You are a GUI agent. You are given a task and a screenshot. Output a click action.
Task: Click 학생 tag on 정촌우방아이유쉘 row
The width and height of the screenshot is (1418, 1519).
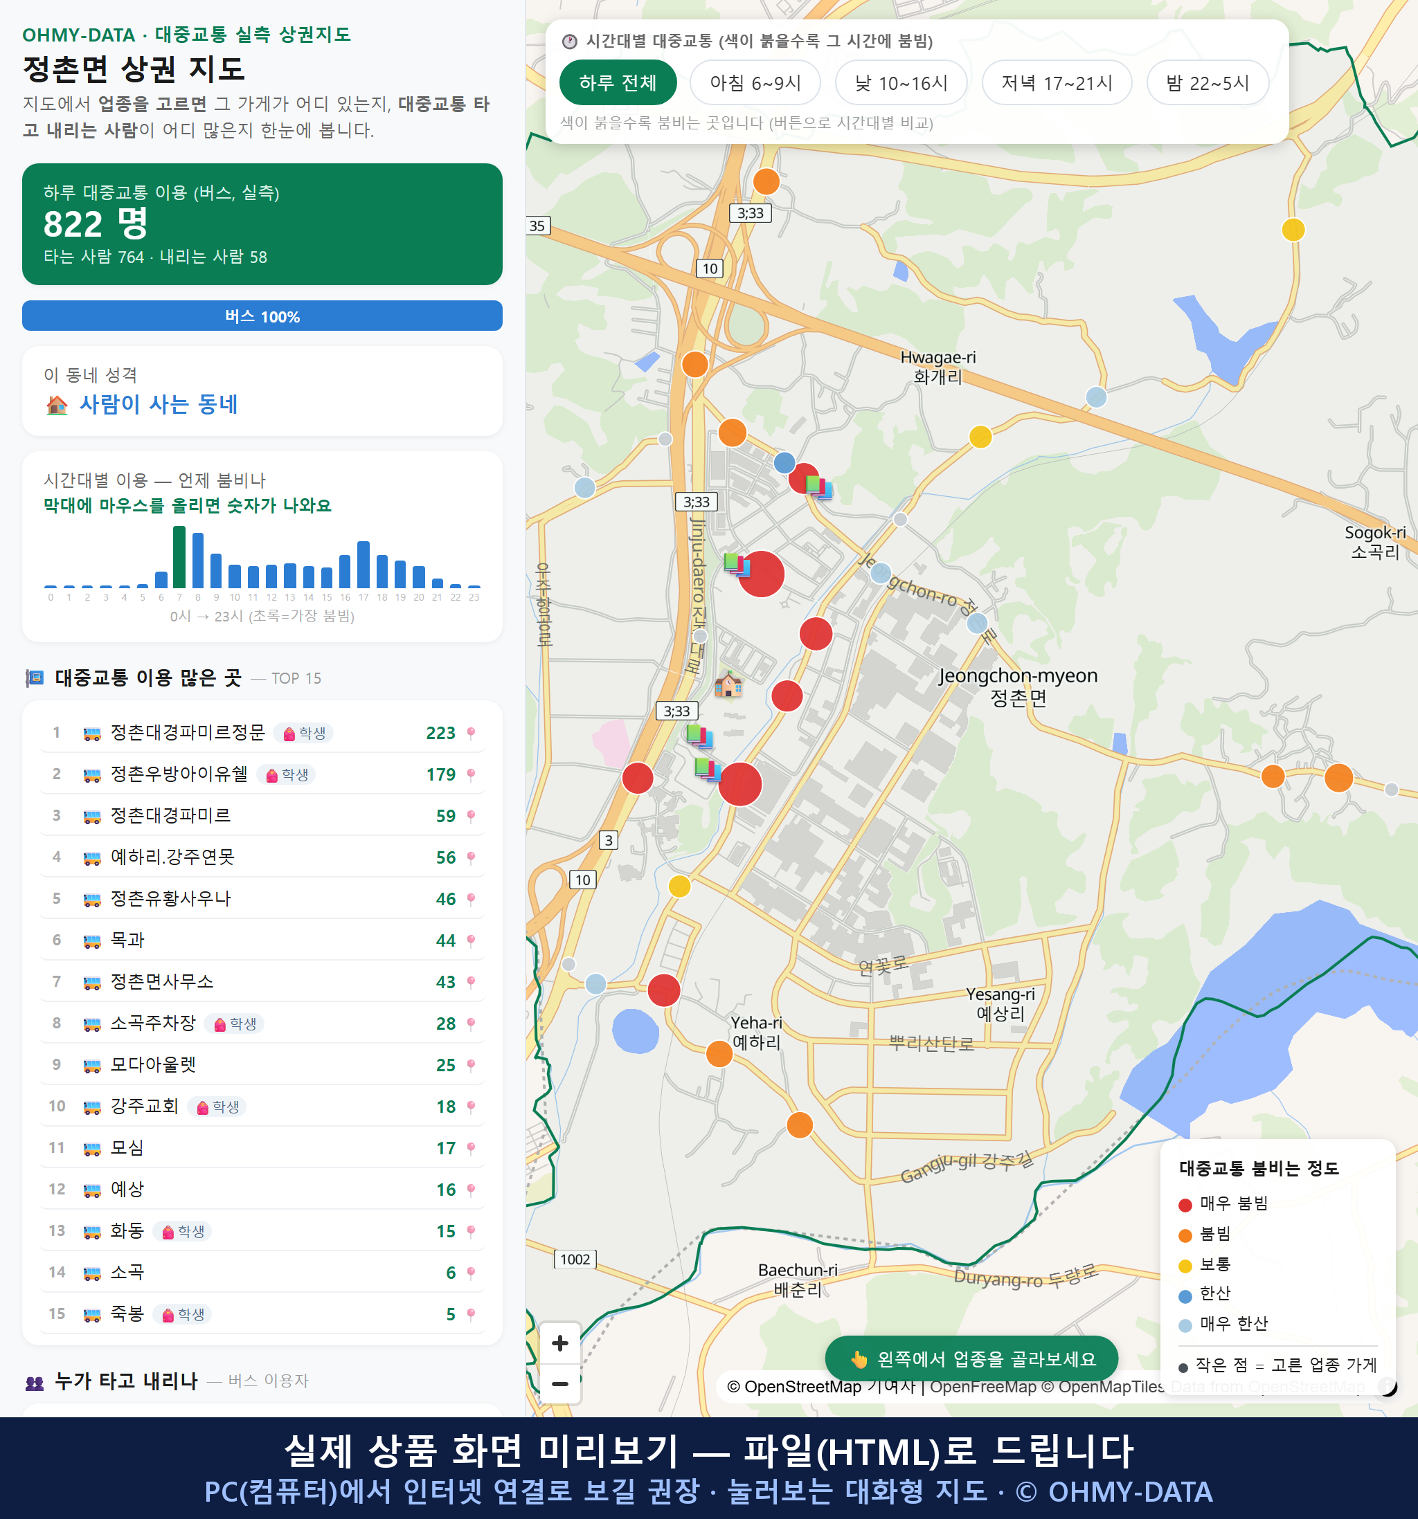click(x=286, y=774)
